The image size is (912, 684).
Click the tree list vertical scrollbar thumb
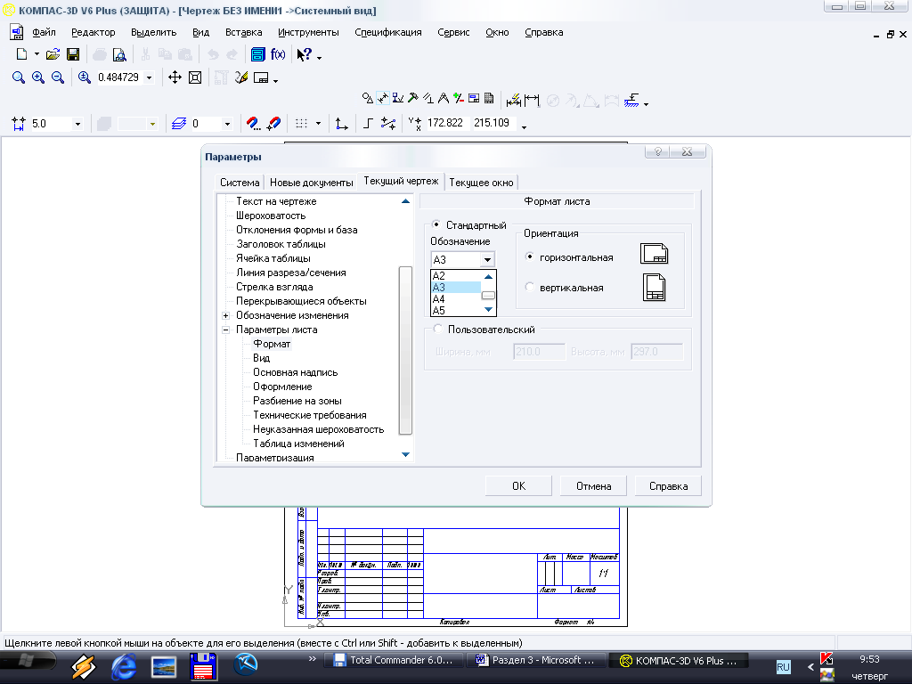tap(405, 350)
